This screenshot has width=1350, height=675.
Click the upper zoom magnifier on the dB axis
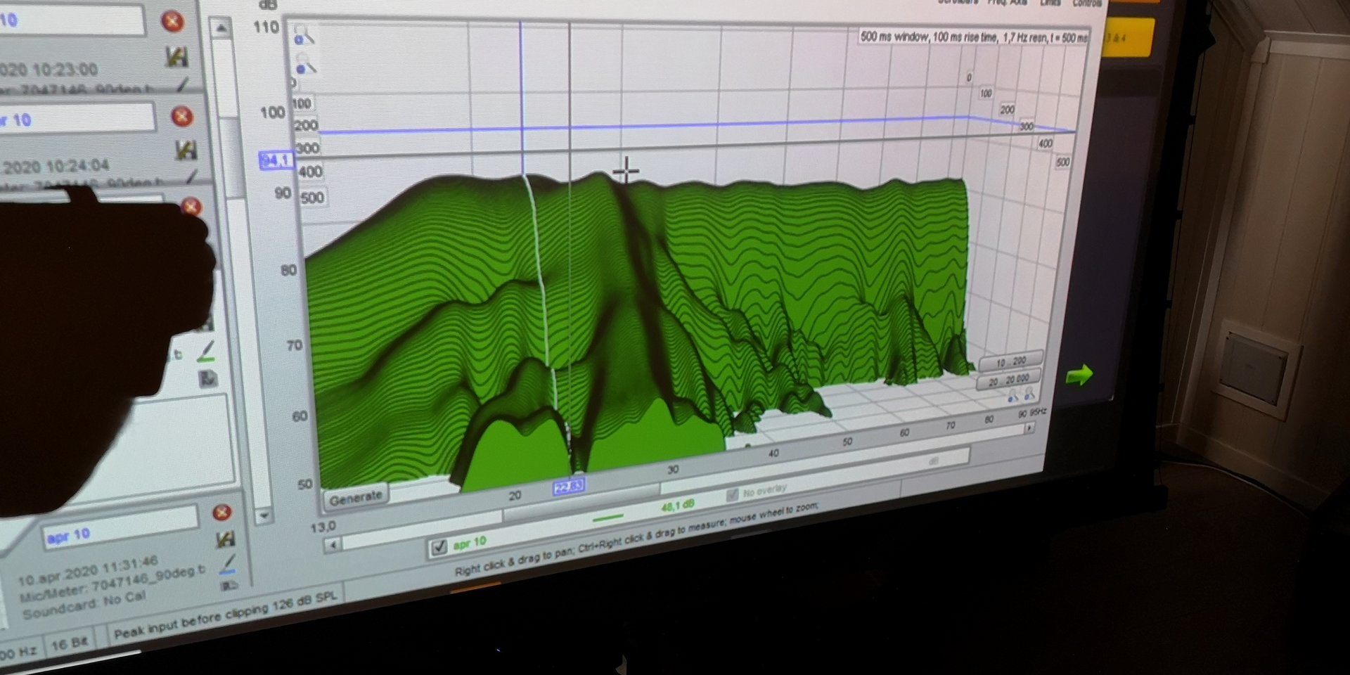tap(303, 35)
